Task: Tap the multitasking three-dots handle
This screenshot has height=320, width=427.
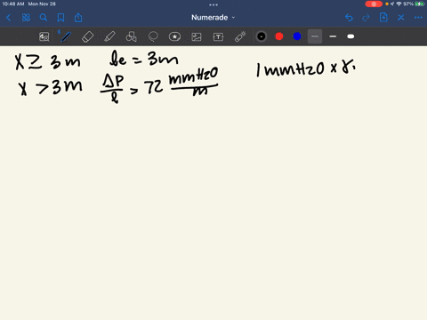Action: (213, 4)
